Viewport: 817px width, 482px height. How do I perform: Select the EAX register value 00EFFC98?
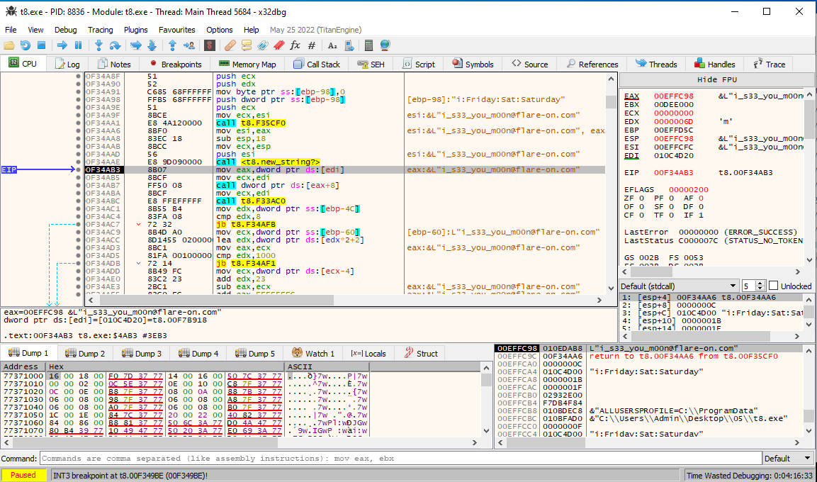[x=674, y=96]
